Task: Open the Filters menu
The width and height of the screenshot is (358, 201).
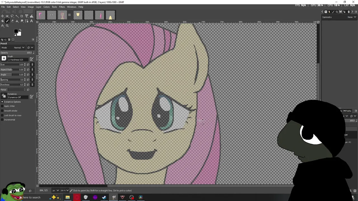Action: [x=62, y=7]
